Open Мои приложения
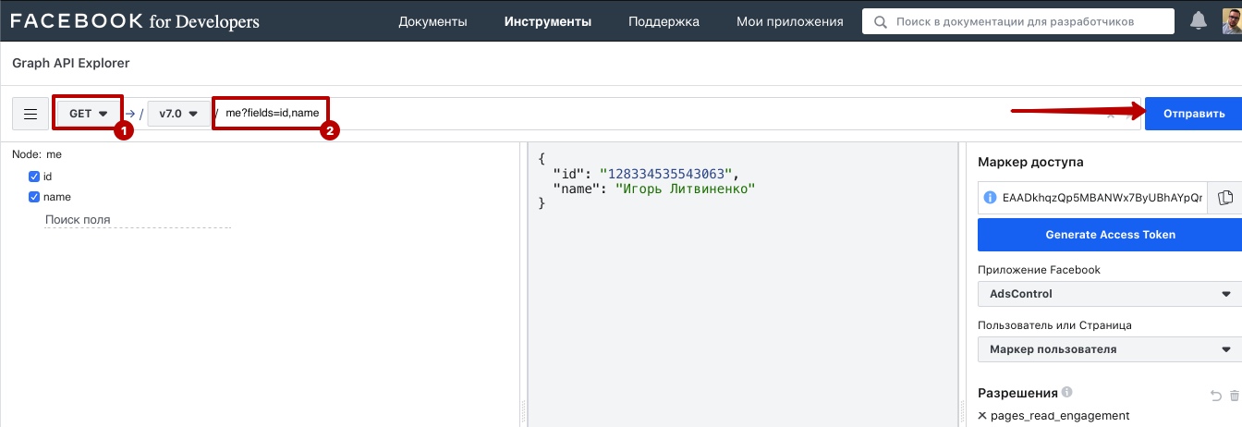1242x427 pixels. 790,21
